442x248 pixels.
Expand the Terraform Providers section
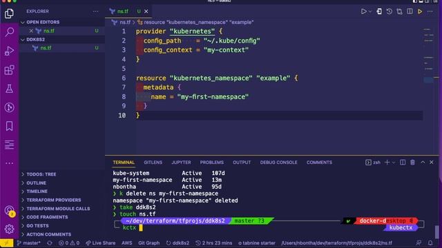(62, 200)
